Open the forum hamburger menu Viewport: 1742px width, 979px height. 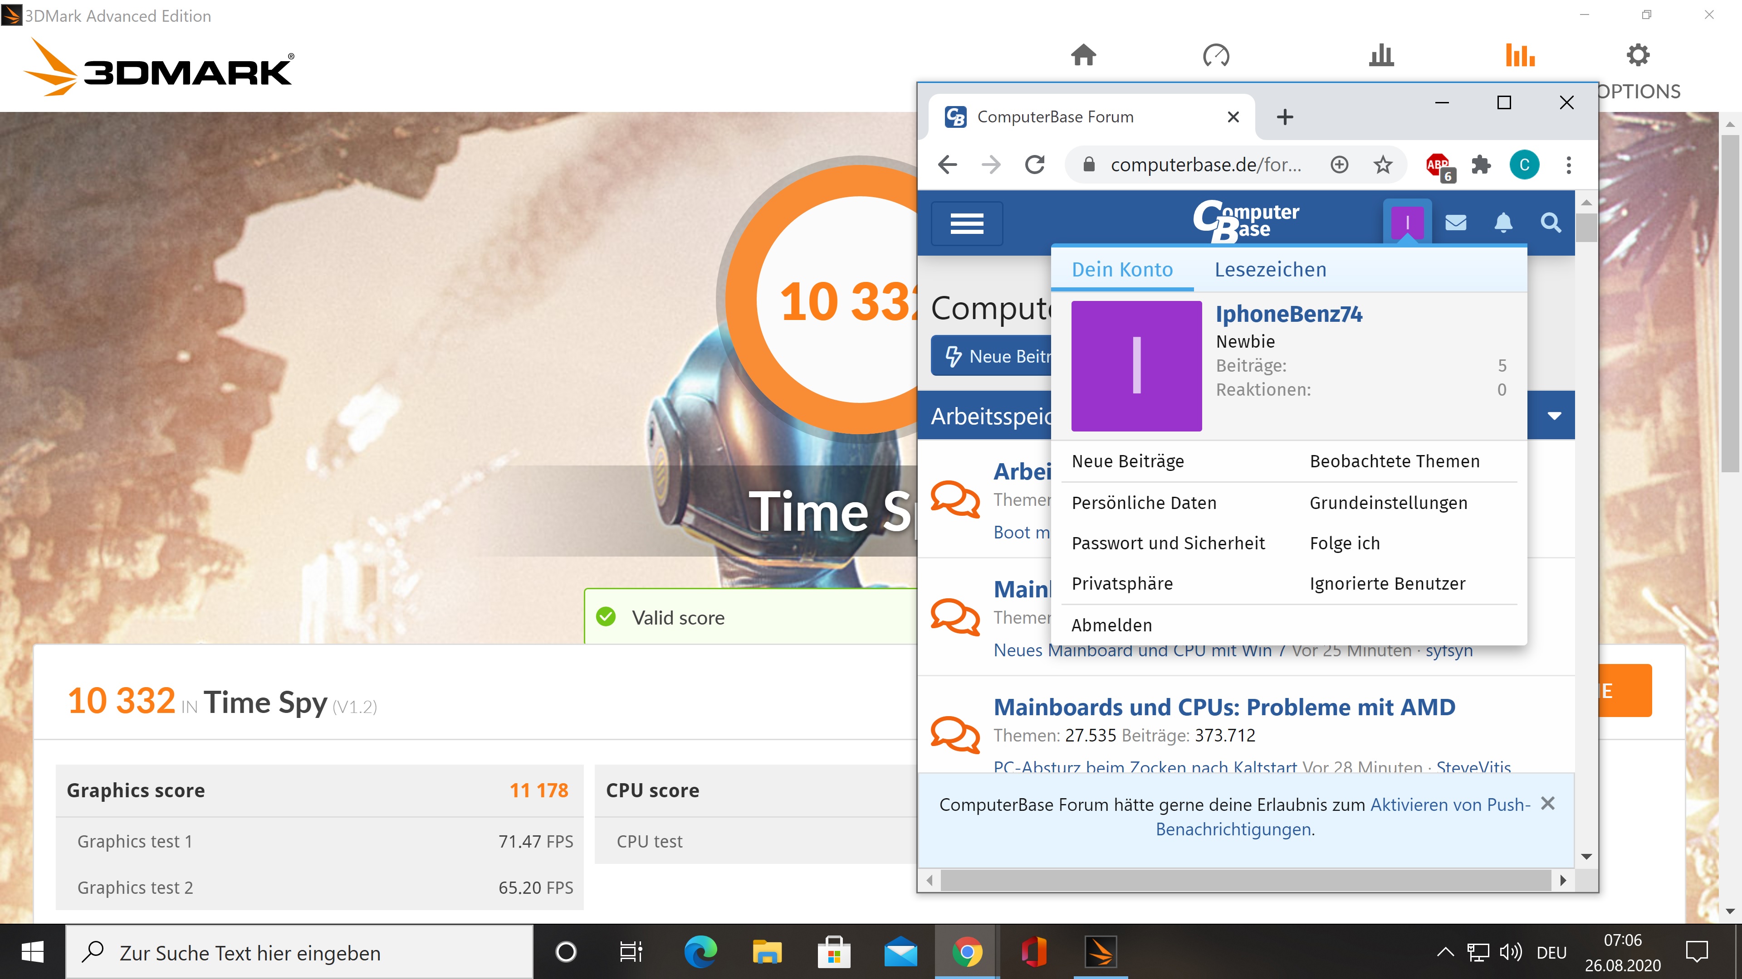966,223
